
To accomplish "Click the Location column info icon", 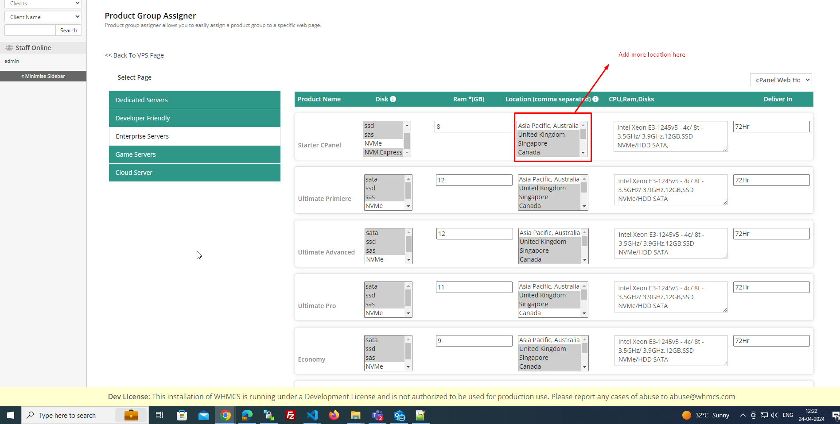I will [595, 99].
